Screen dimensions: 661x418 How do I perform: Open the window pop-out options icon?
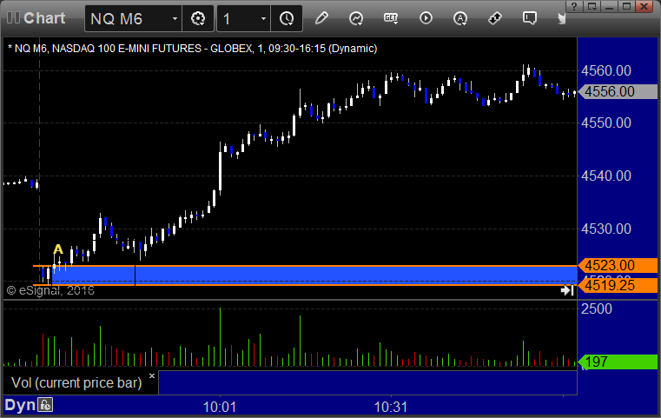point(592,6)
